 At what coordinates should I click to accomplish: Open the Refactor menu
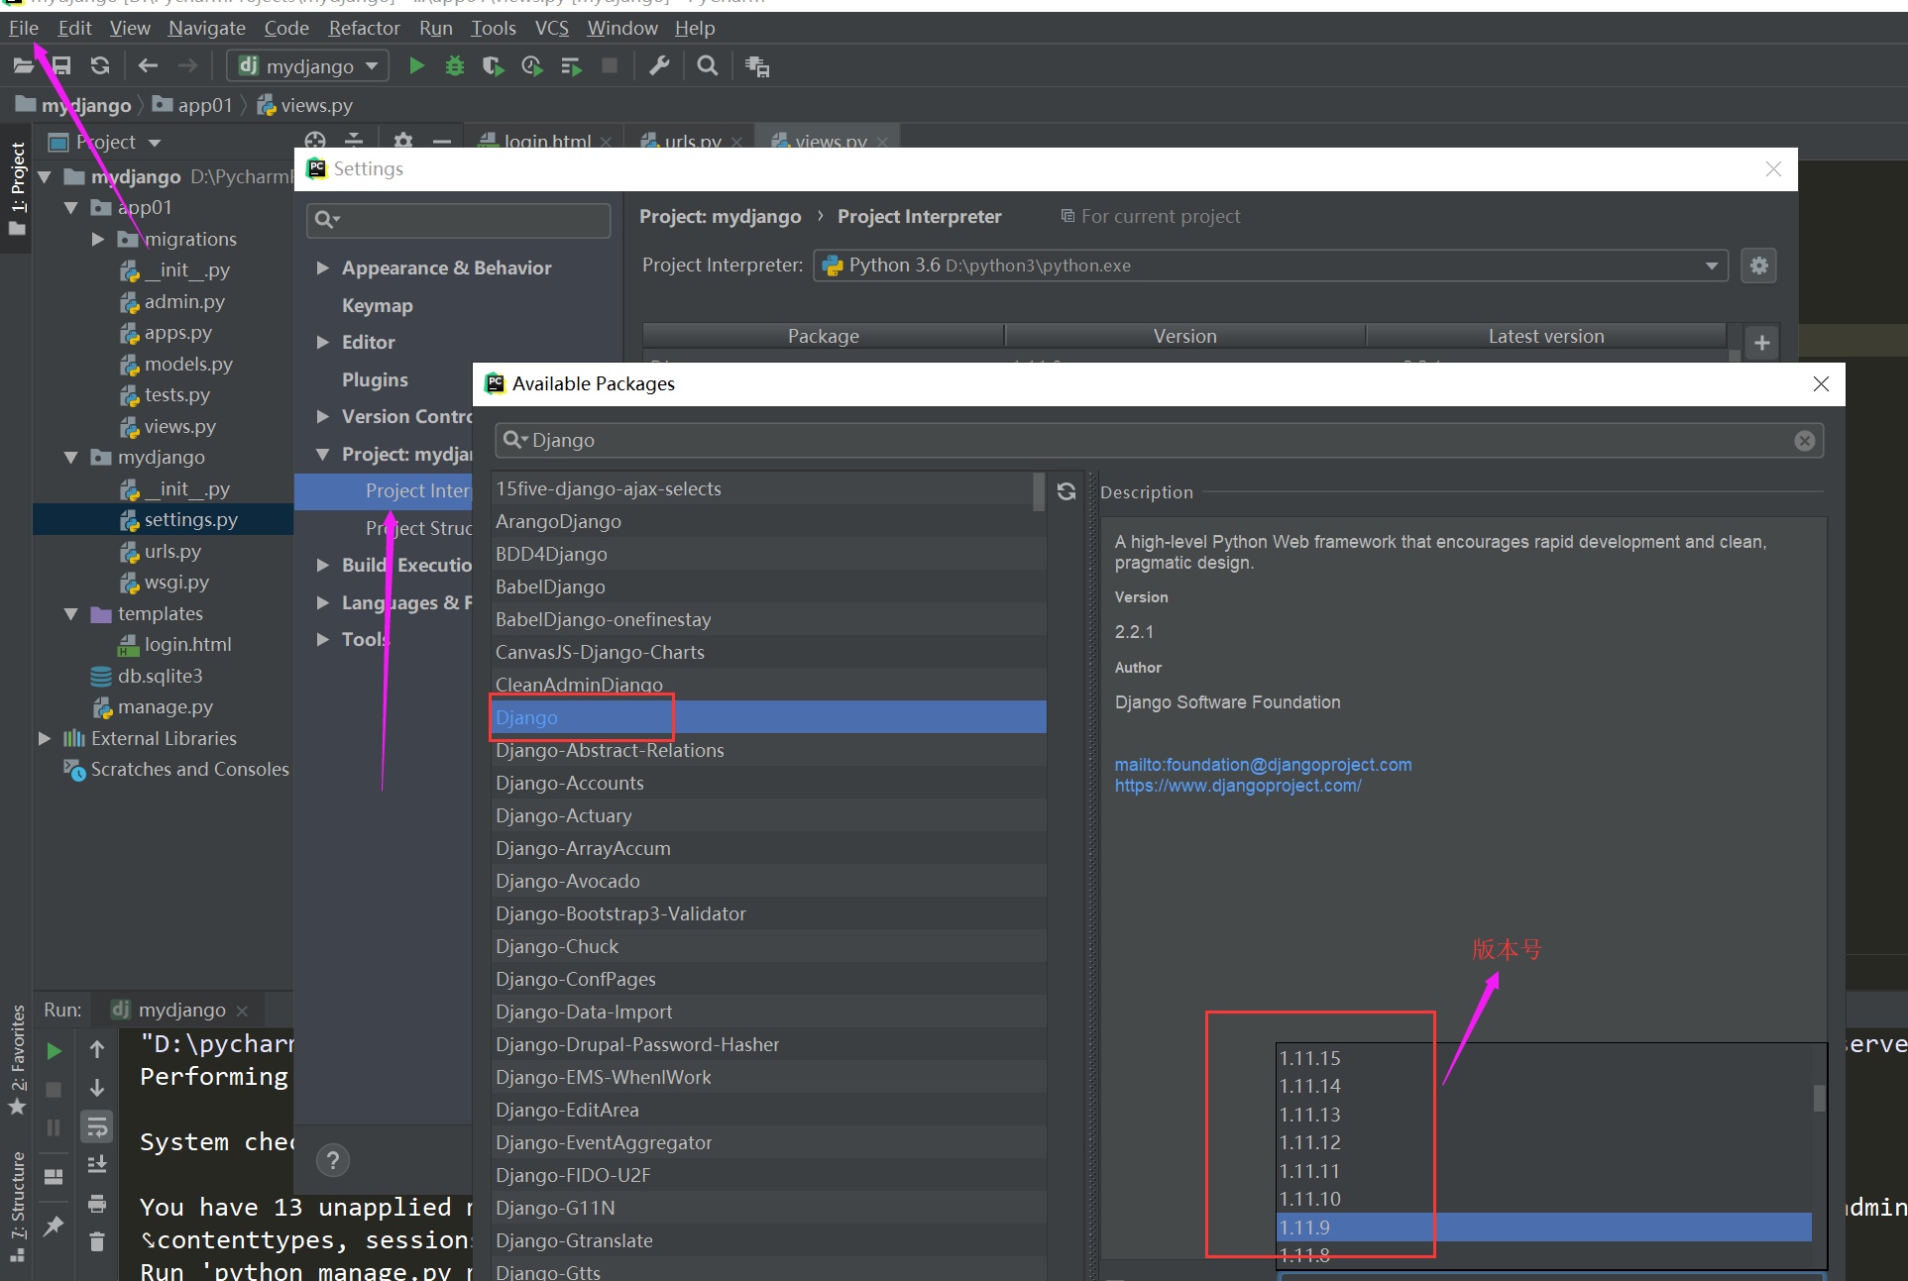(364, 28)
